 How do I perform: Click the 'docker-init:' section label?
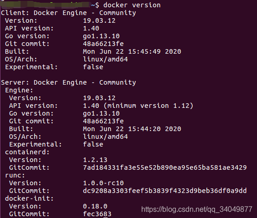tap(29, 198)
